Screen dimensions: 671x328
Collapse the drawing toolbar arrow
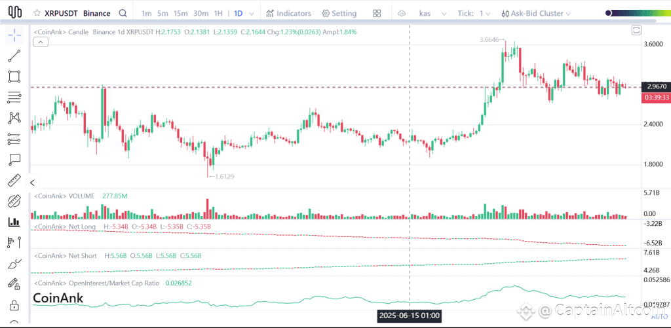33,183
